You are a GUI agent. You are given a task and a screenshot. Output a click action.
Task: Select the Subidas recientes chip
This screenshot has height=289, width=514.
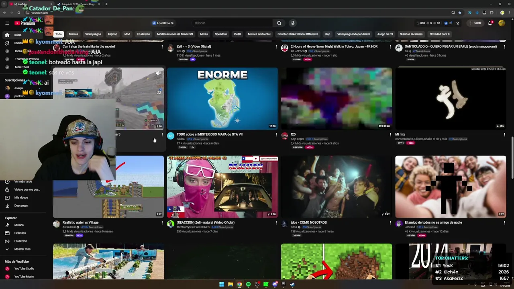(x=411, y=34)
